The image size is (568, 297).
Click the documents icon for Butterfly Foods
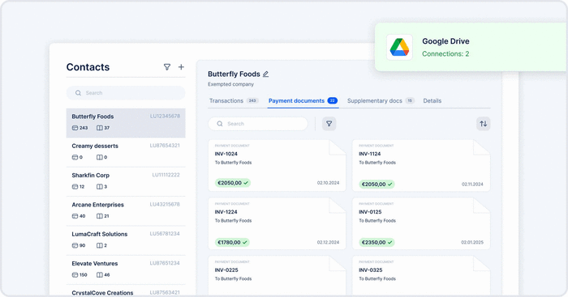100,128
